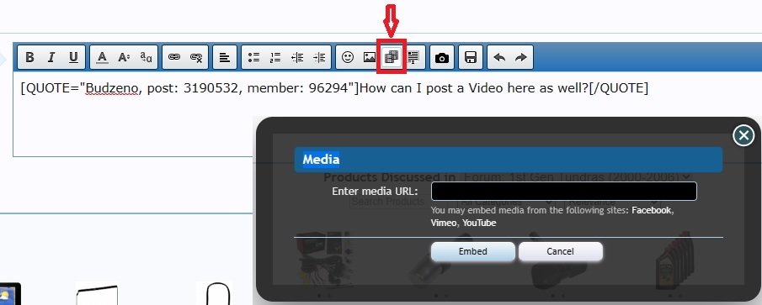Insert an image via picture icon
Image resolution: width=762 pixels, height=305 pixels.
click(x=370, y=58)
